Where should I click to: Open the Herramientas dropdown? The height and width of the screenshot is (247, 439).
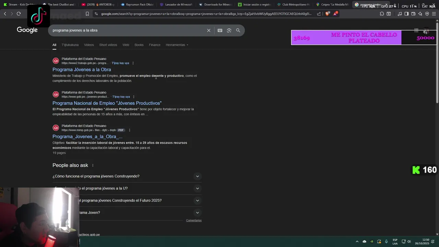pyautogui.click(x=177, y=45)
